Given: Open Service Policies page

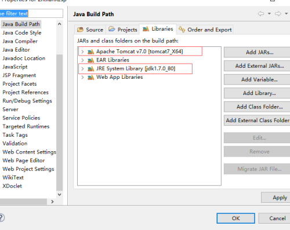Looking at the screenshot, I should click(21, 118).
